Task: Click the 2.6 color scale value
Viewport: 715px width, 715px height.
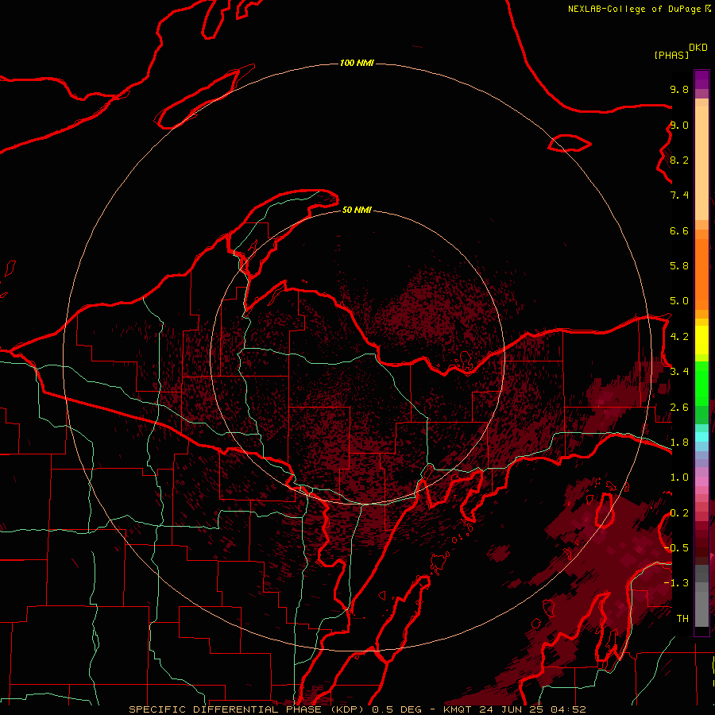Action: 679,408
